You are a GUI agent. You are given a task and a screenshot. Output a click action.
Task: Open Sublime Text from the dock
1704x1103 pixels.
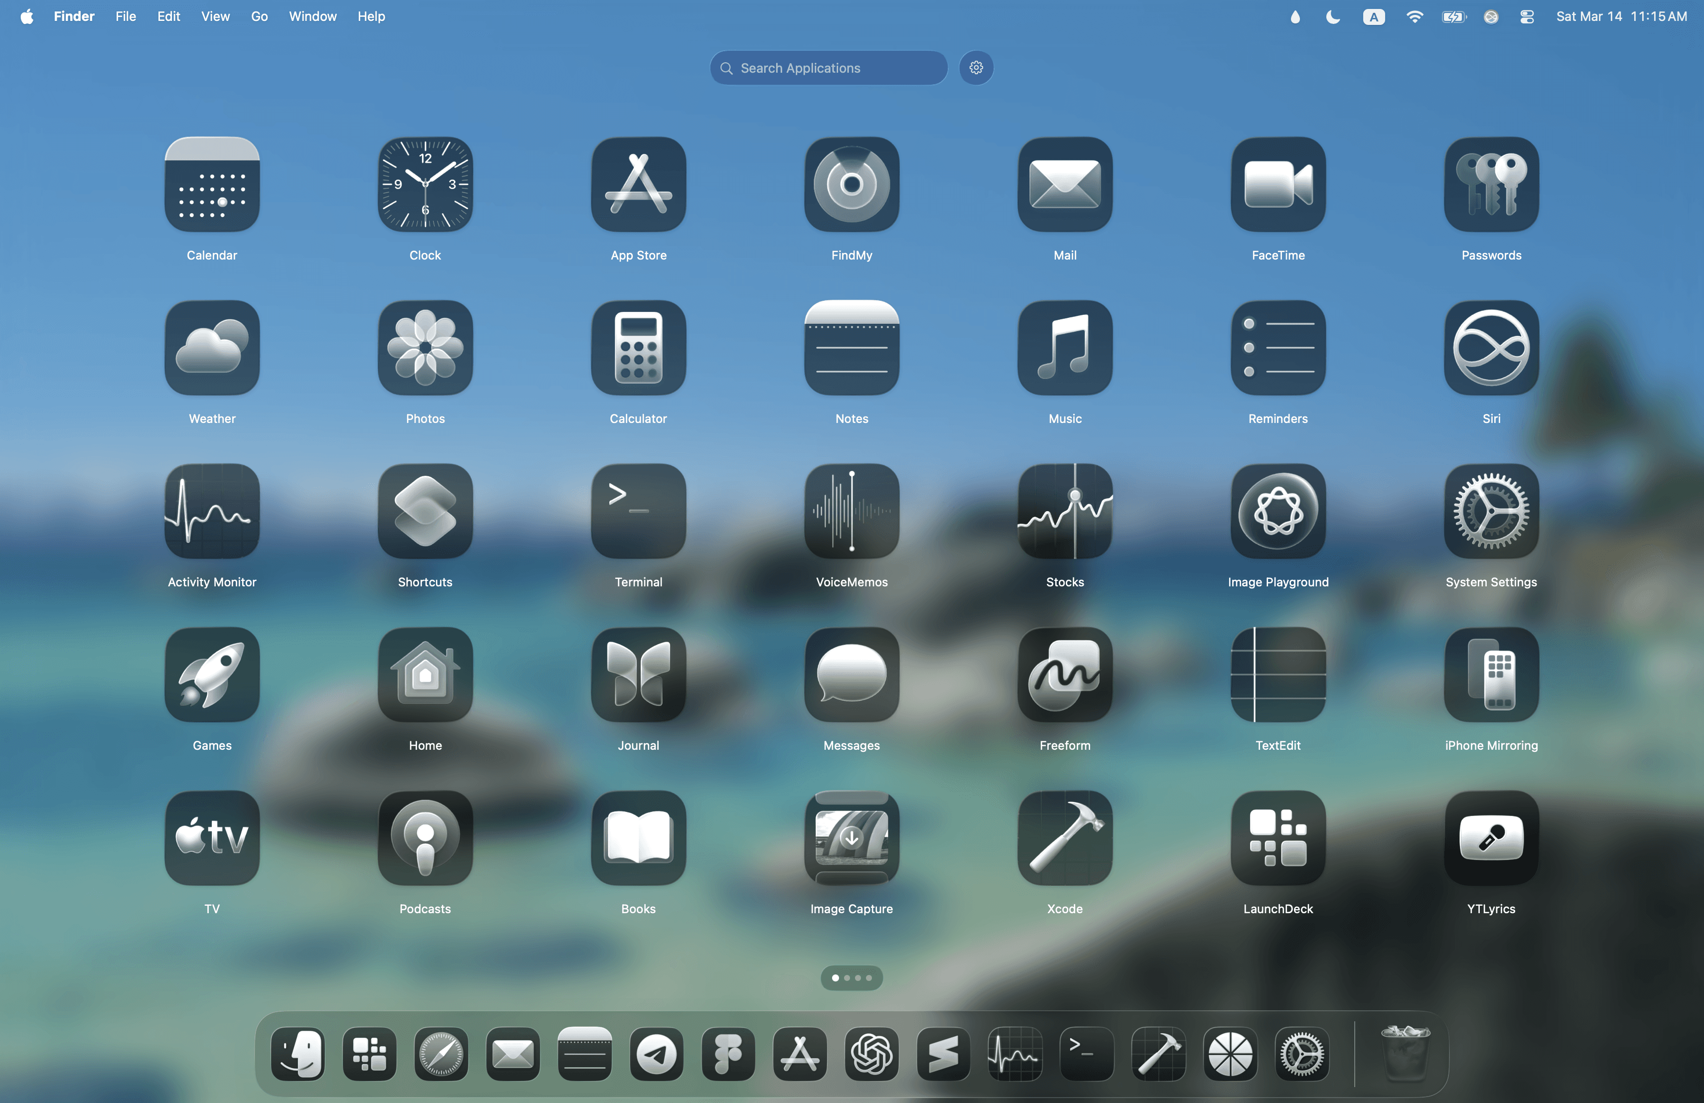click(944, 1054)
